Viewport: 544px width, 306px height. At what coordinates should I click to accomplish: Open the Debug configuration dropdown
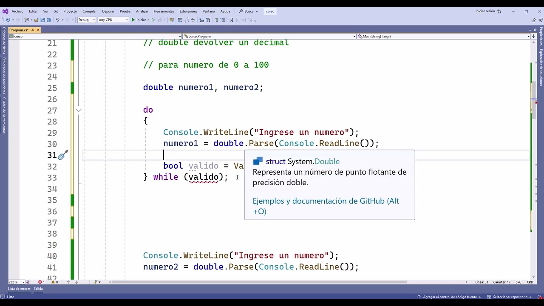tap(87, 20)
